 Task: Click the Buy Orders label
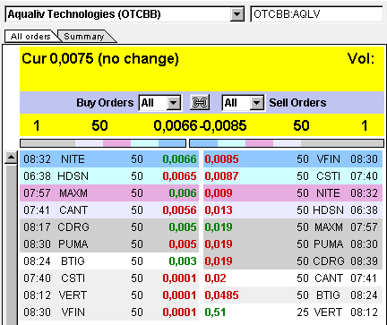[105, 103]
